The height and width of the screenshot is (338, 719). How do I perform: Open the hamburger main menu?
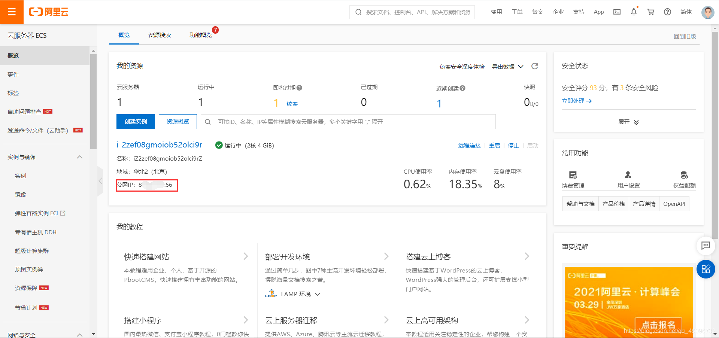tap(12, 12)
